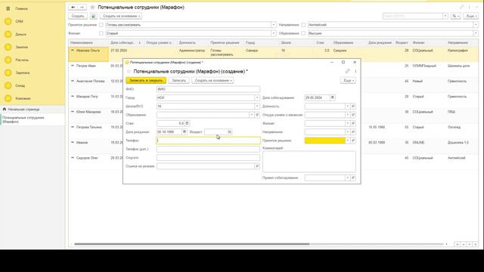
Task: Open Создать на основании menu in dialog
Action: (x=213, y=81)
